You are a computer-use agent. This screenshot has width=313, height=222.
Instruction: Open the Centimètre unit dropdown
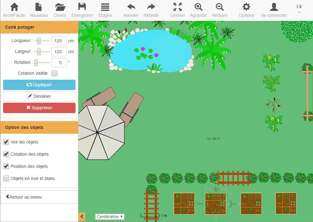click(x=110, y=216)
